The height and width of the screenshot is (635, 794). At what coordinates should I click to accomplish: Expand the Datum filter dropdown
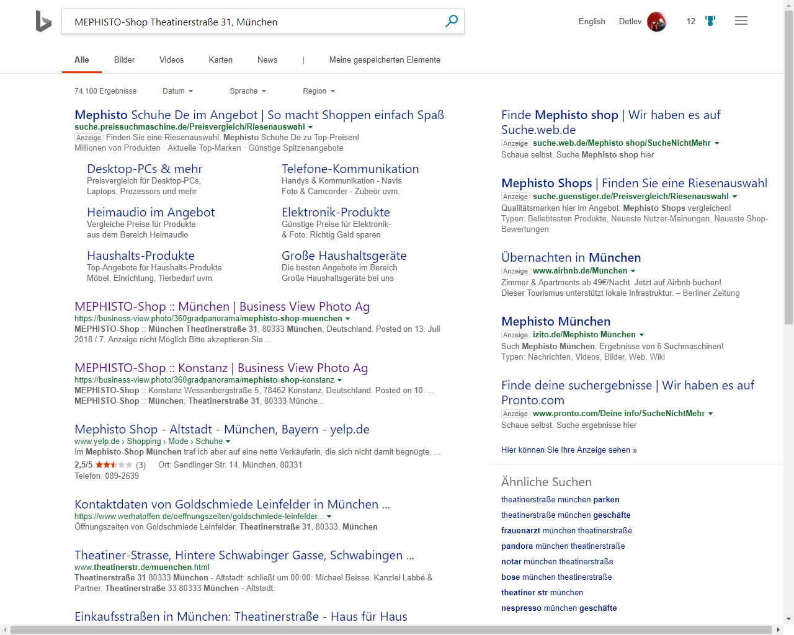(x=177, y=91)
